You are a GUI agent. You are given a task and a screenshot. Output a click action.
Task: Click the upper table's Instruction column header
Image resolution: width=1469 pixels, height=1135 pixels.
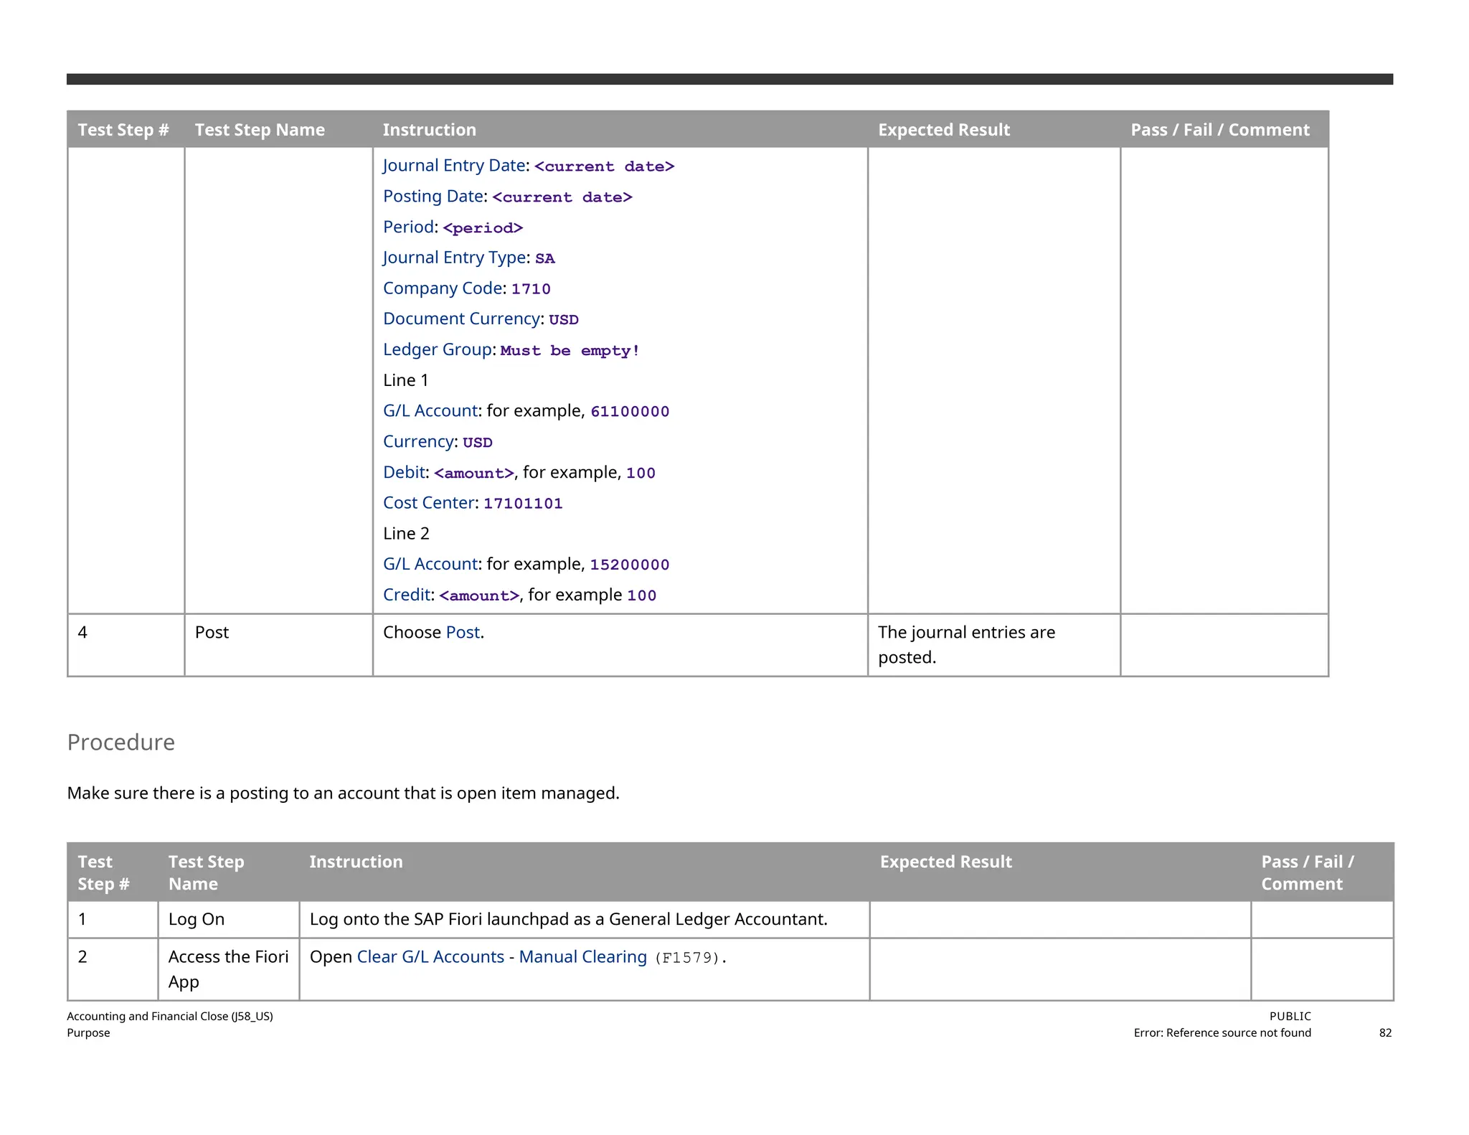[429, 130]
